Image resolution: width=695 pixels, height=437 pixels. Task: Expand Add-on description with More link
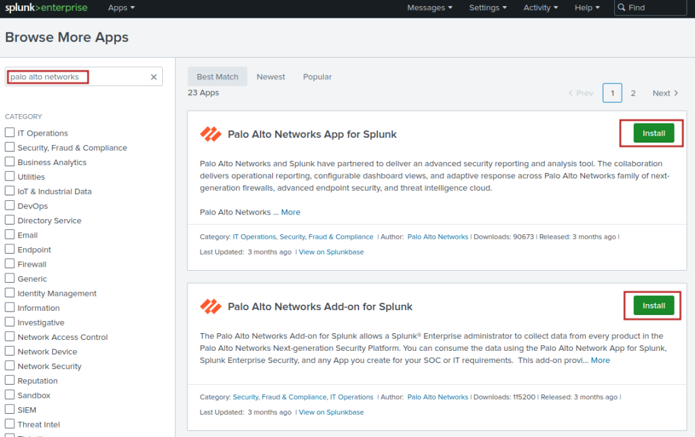[x=600, y=360]
